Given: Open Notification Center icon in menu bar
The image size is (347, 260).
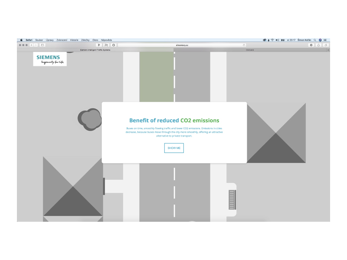Looking at the screenshot, I should point(325,40).
